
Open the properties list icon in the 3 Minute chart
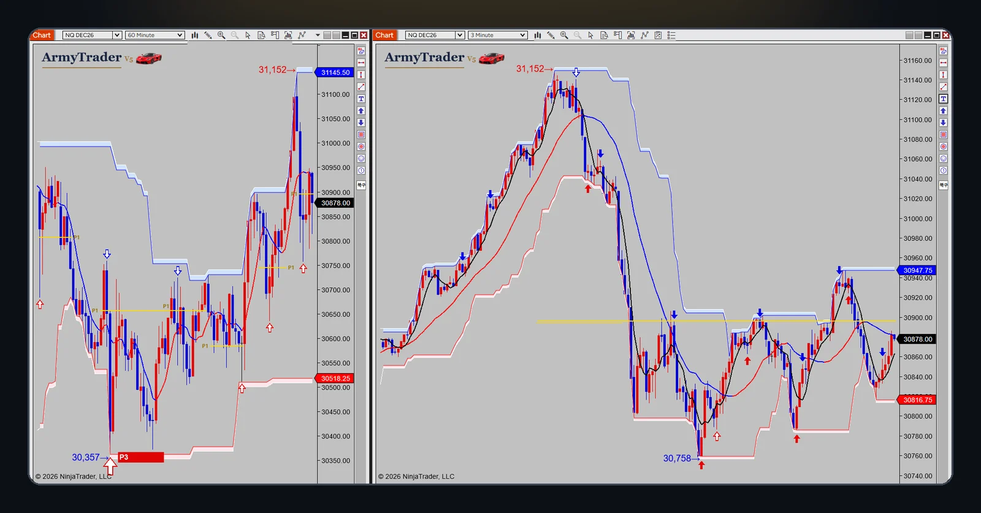671,35
